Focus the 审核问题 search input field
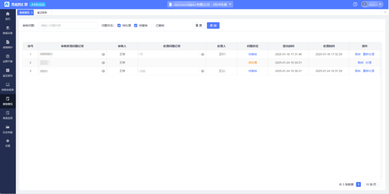 [68, 26]
